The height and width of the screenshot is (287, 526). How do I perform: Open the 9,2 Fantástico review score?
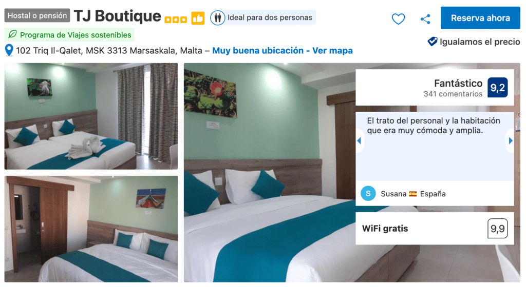click(497, 88)
